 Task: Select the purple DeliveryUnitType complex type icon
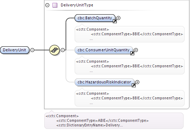coord(55,5)
